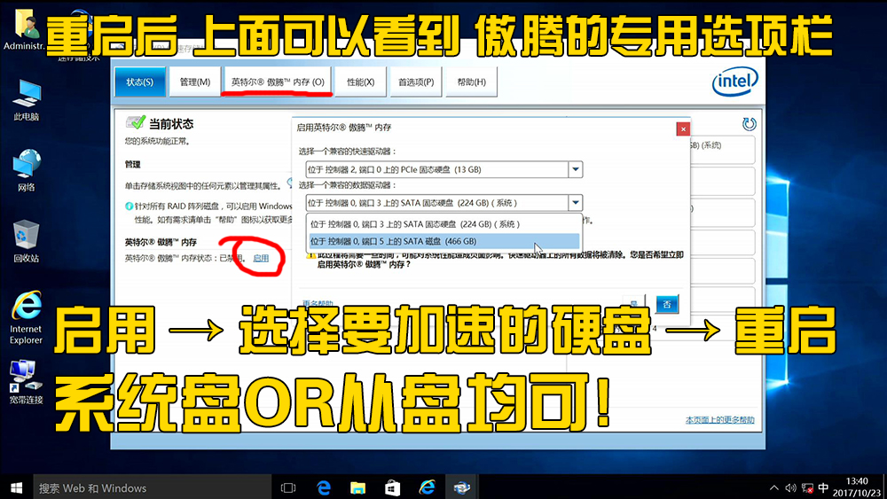Open 回收站 recycle bin icon
The image size is (887, 499).
tap(26, 241)
